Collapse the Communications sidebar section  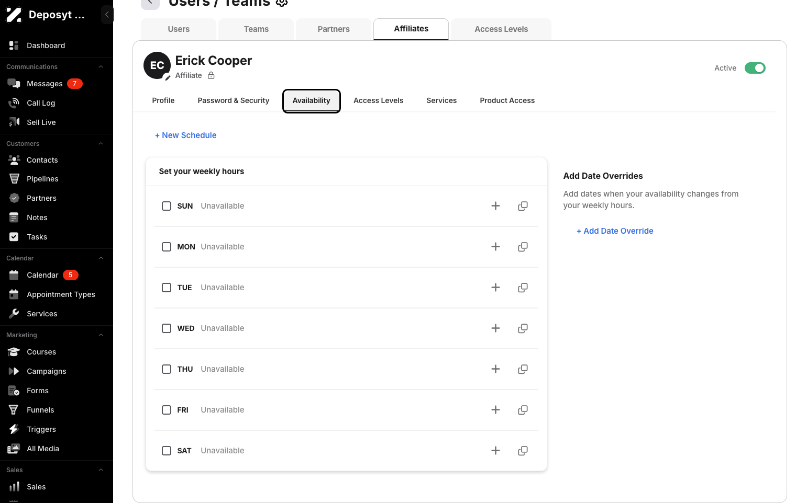[101, 67]
